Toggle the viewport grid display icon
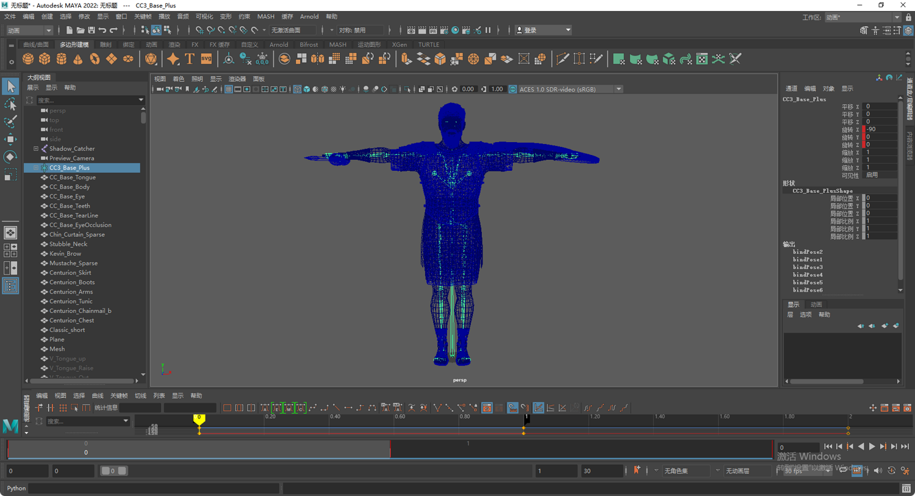The image size is (915, 496). (x=228, y=89)
